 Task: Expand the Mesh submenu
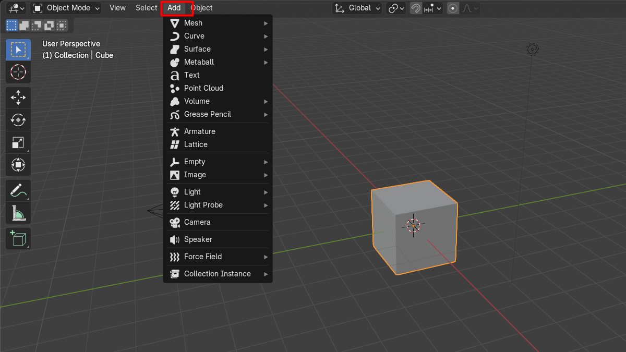coord(218,23)
